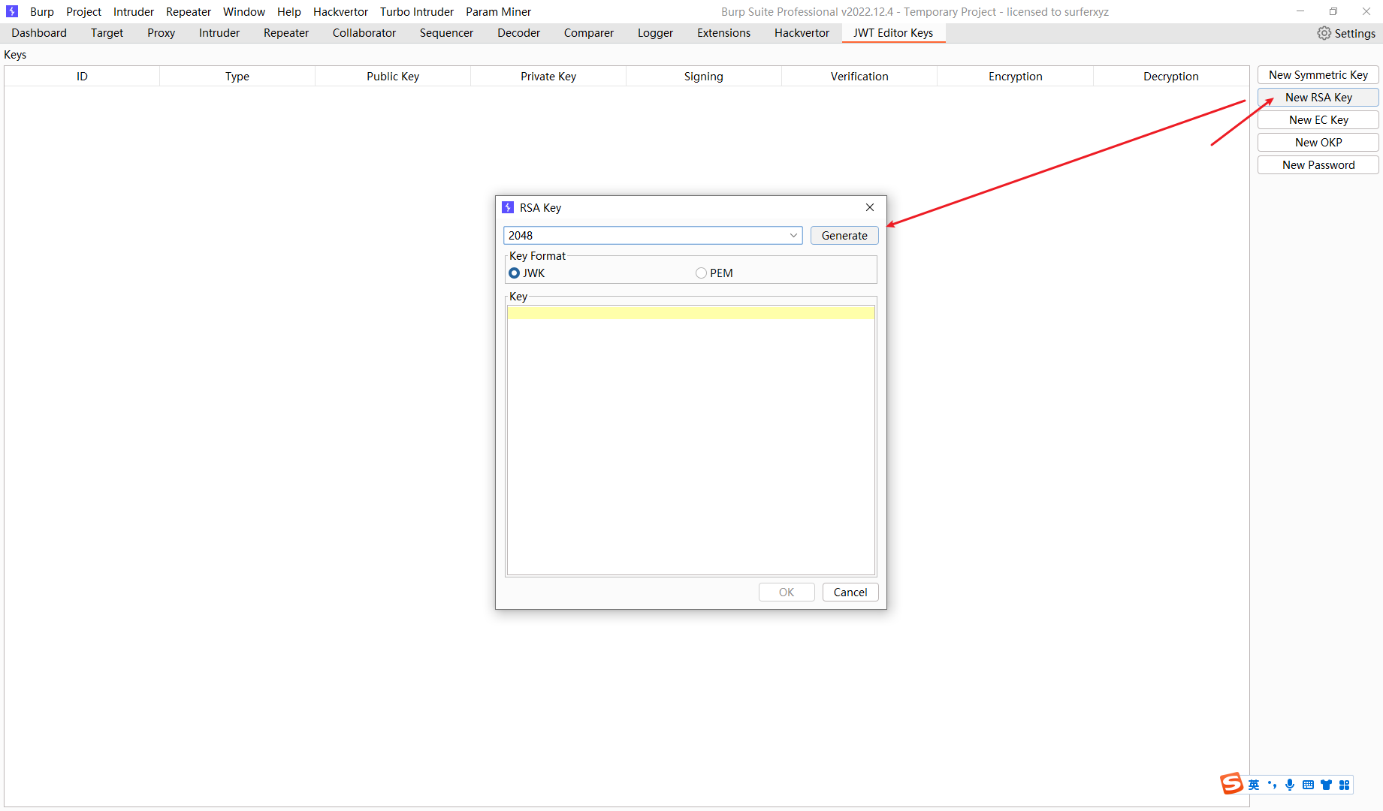Switch to the Target tab
The width and height of the screenshot is (1383, 811).
pos(107,33)
